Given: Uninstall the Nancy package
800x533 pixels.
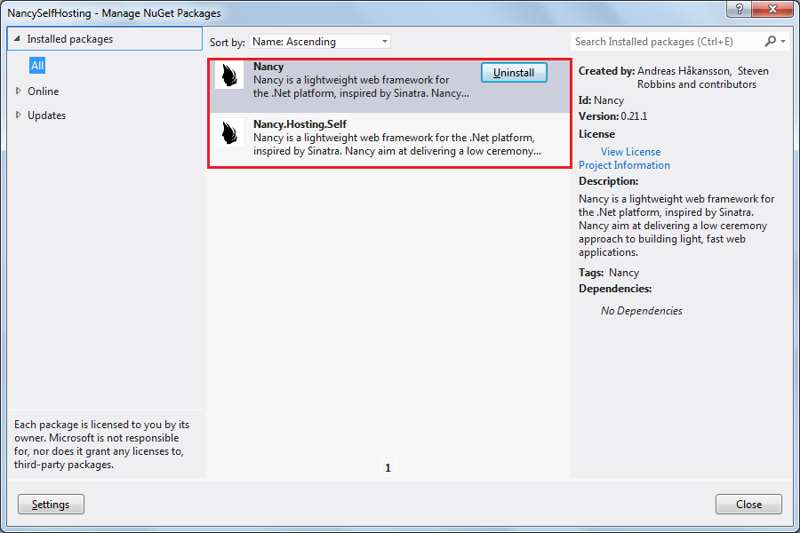Looking at the screenshot, I should pos(514,73).
